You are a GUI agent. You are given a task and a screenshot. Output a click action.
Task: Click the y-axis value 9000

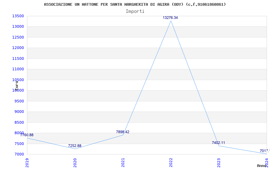(19, 112)
